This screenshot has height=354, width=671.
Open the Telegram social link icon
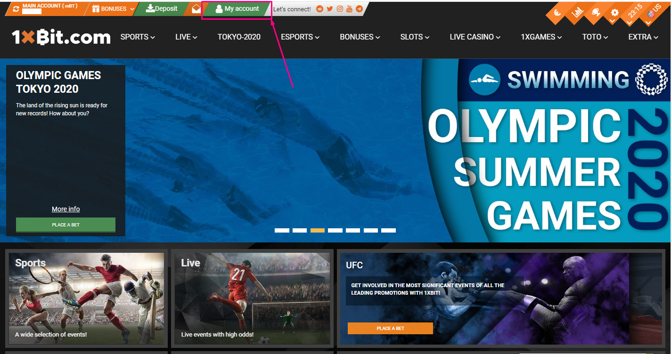(359, 9)
